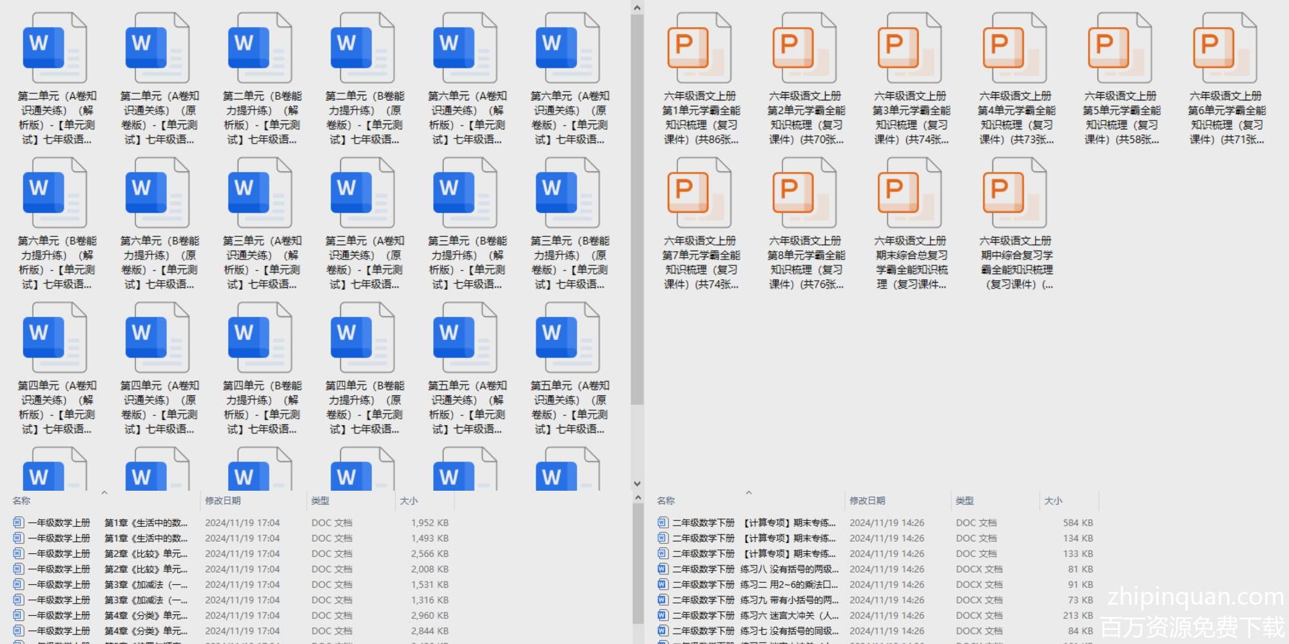
Task: Sort the 二年级数学 list by 大小 column
Action: pos(1053,501)
